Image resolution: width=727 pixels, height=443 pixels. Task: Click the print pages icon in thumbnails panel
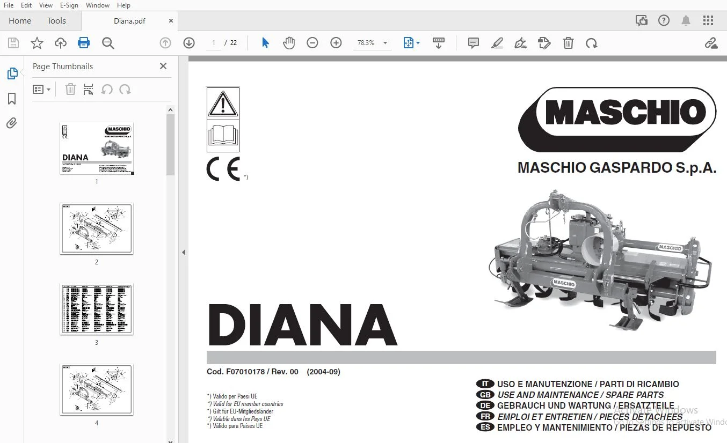[x=89, y=90]
